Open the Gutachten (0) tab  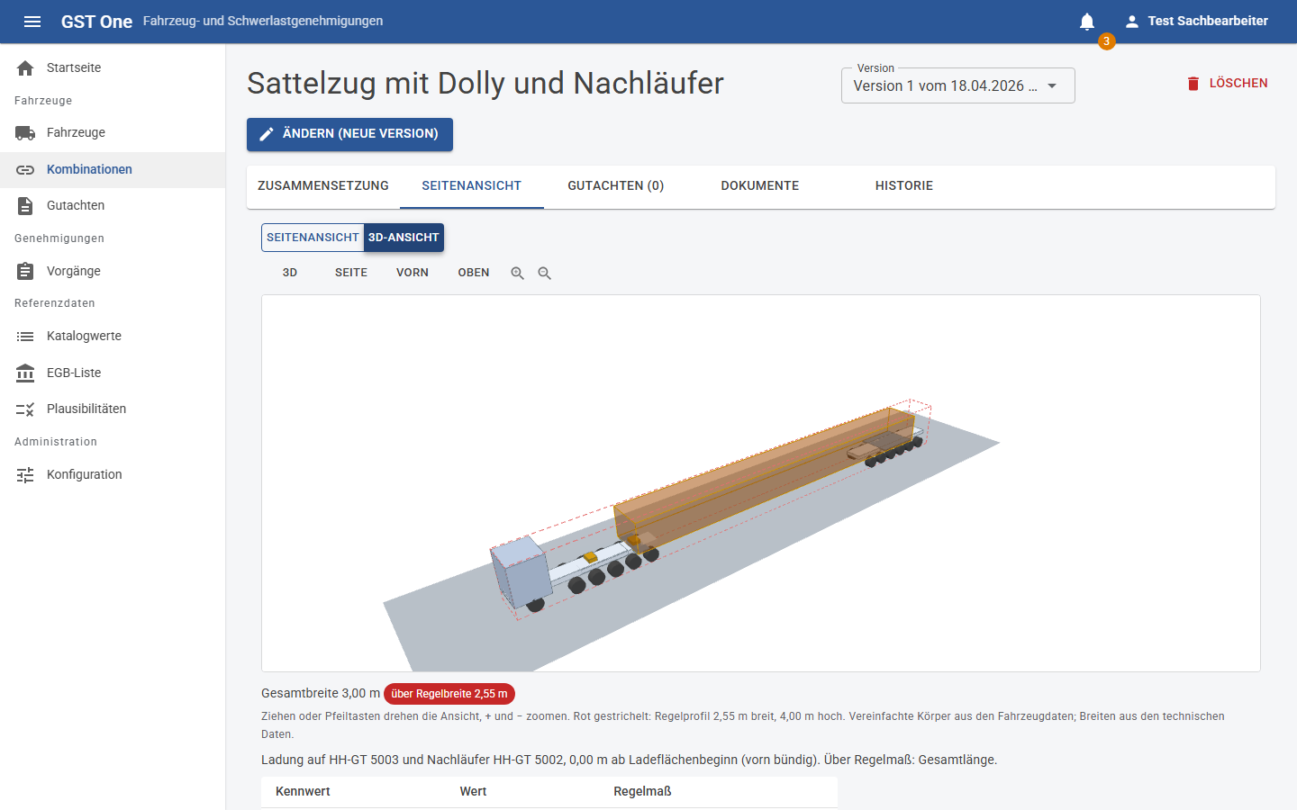pyautogui.click(x=616, y=186)
